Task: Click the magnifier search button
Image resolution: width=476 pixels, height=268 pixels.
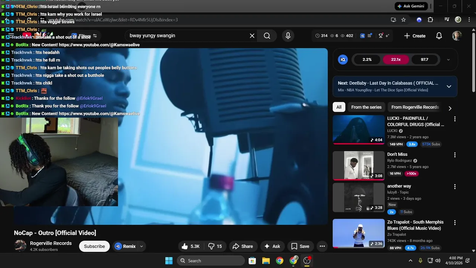Action: click(x=267, y=36)
